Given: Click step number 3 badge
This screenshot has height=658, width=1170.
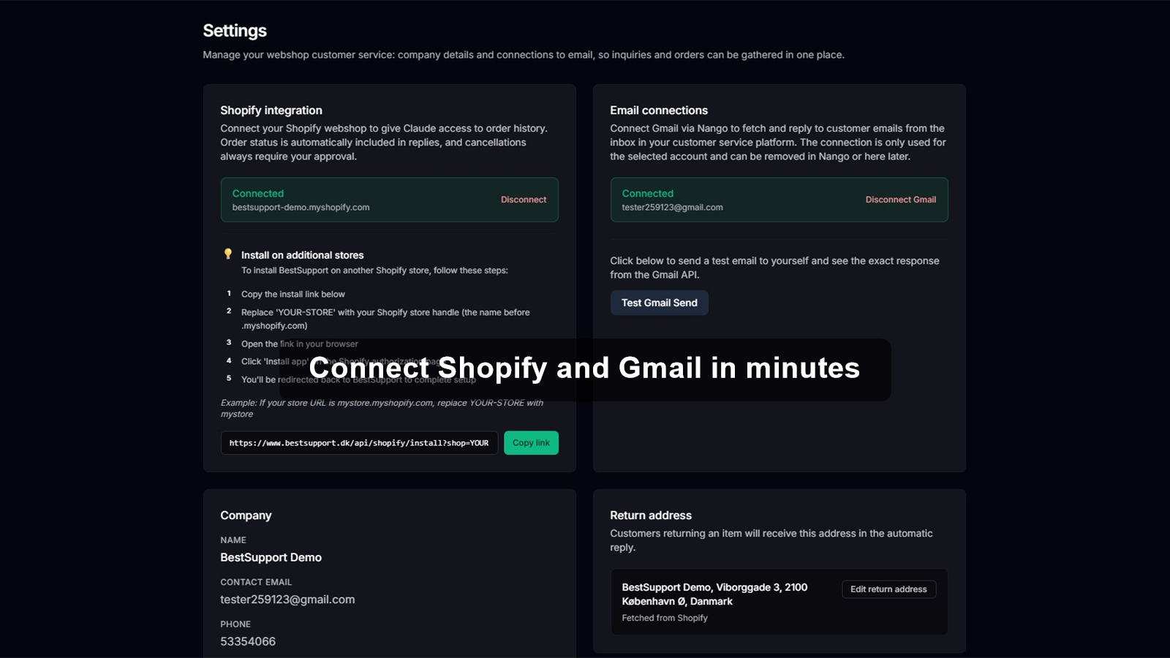Looking at the screenshot, I should (x=229, y=342).
